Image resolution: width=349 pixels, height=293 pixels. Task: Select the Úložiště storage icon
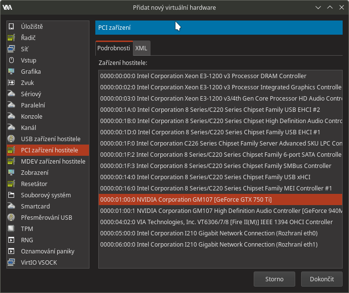point(11,26)
